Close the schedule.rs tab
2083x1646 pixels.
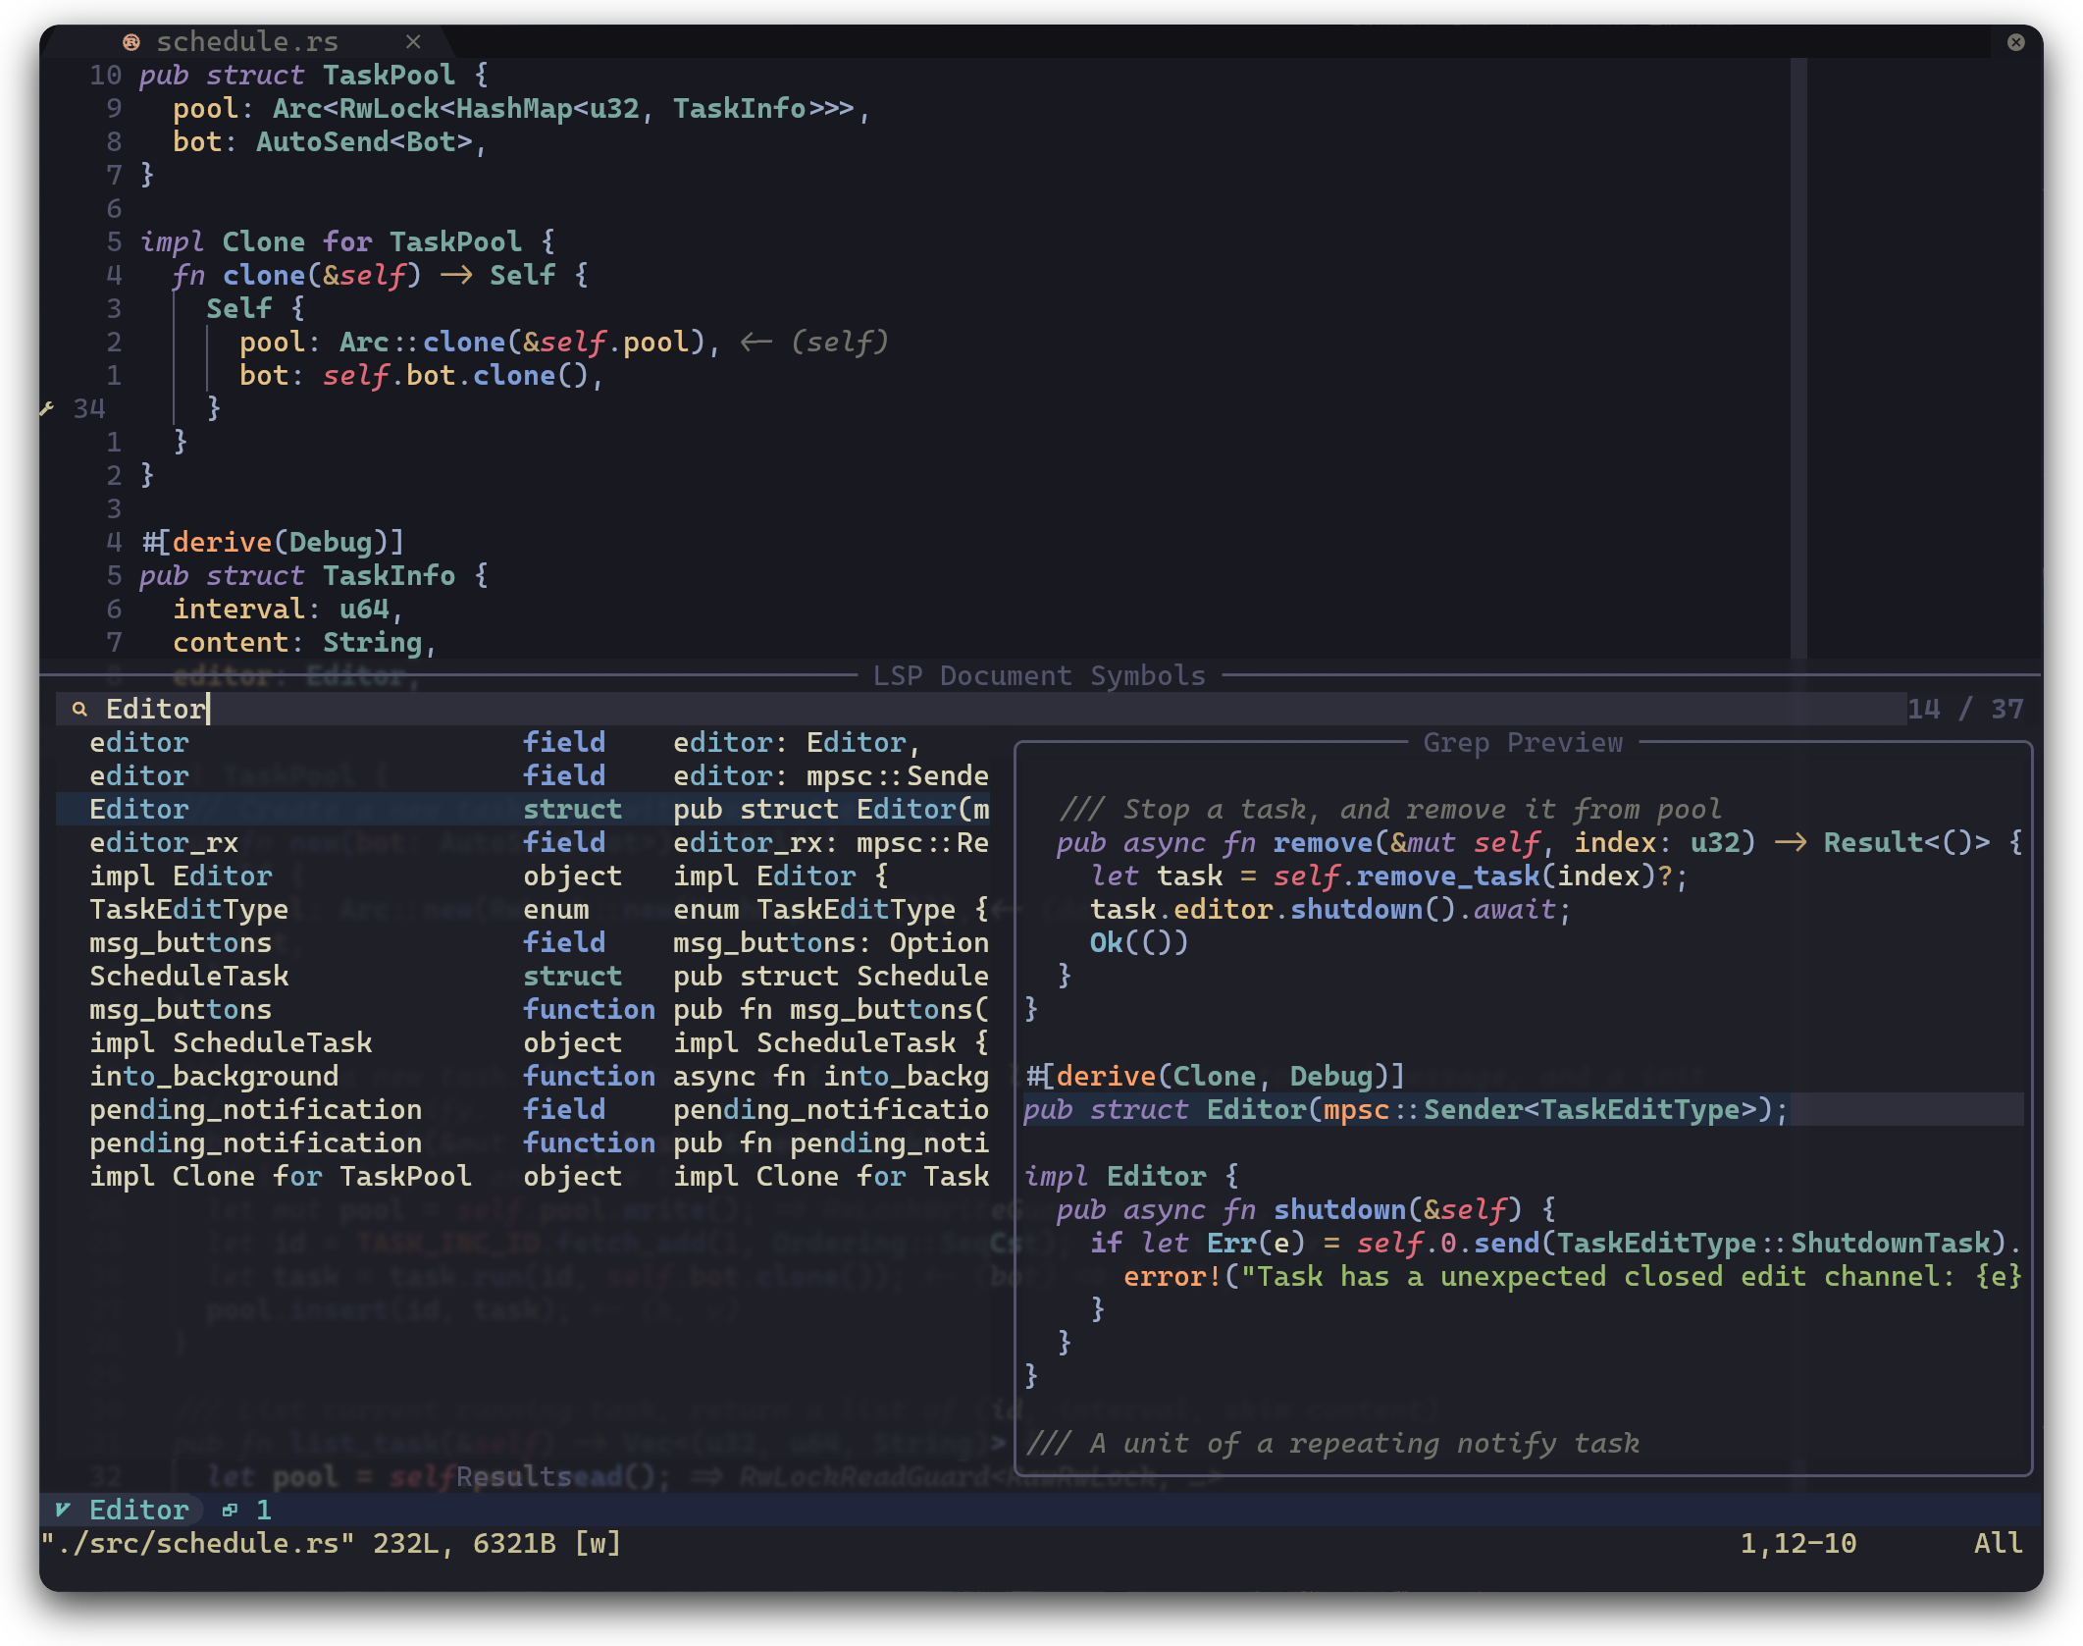click(x=413, y=42)
